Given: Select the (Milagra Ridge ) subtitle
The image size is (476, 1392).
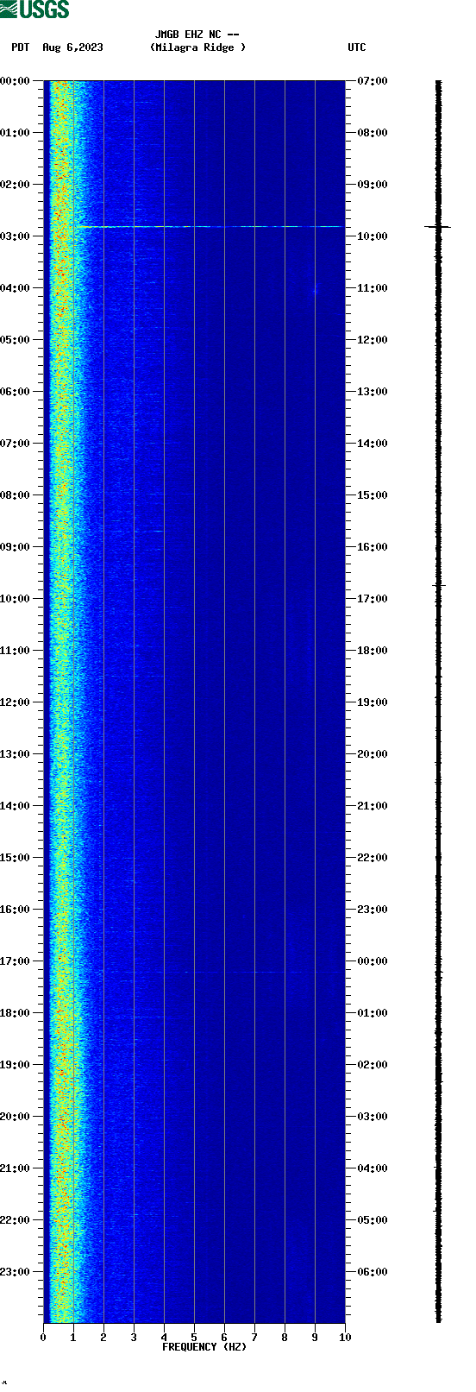Looking at the screenshot, I should click(197, 47).
